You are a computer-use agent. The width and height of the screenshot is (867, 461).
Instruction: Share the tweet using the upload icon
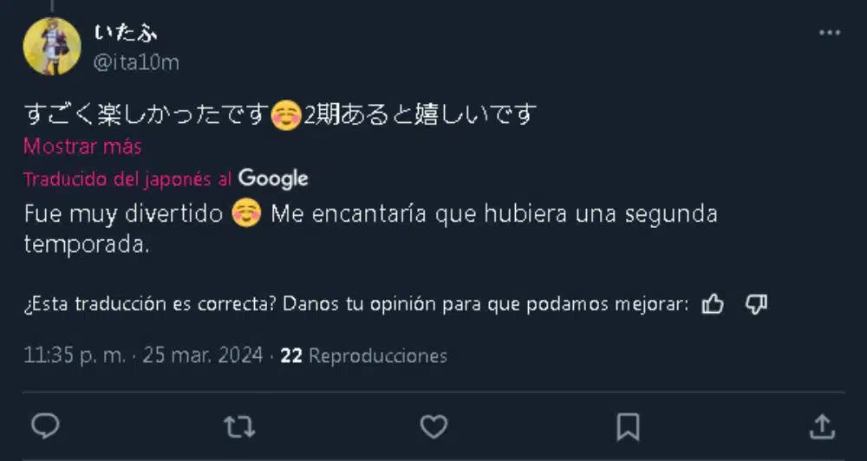822,425
